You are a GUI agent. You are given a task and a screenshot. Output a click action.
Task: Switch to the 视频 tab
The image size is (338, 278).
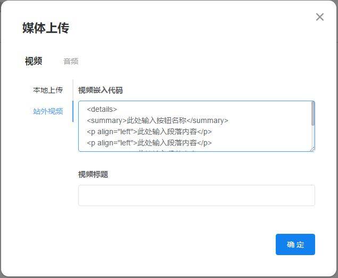tap(34, 61)
